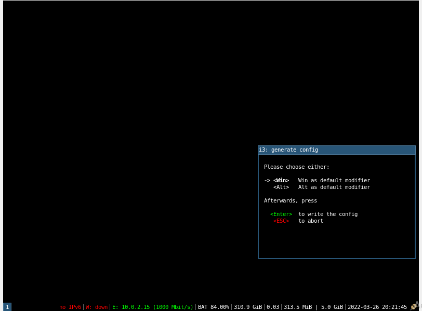Click the '0.03' load average entry
This screenshot has height=311, width=422.
click(x=273, y=307)
